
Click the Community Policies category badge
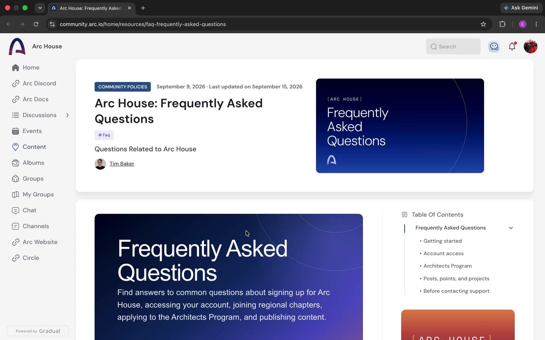coord(123,87)
